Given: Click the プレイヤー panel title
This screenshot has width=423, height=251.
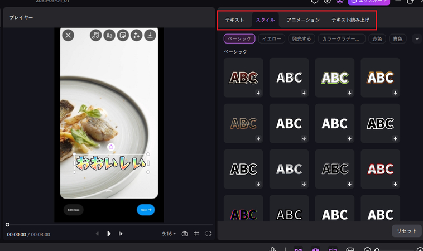Looking at the screenshot, I should (x=21, y=17).
